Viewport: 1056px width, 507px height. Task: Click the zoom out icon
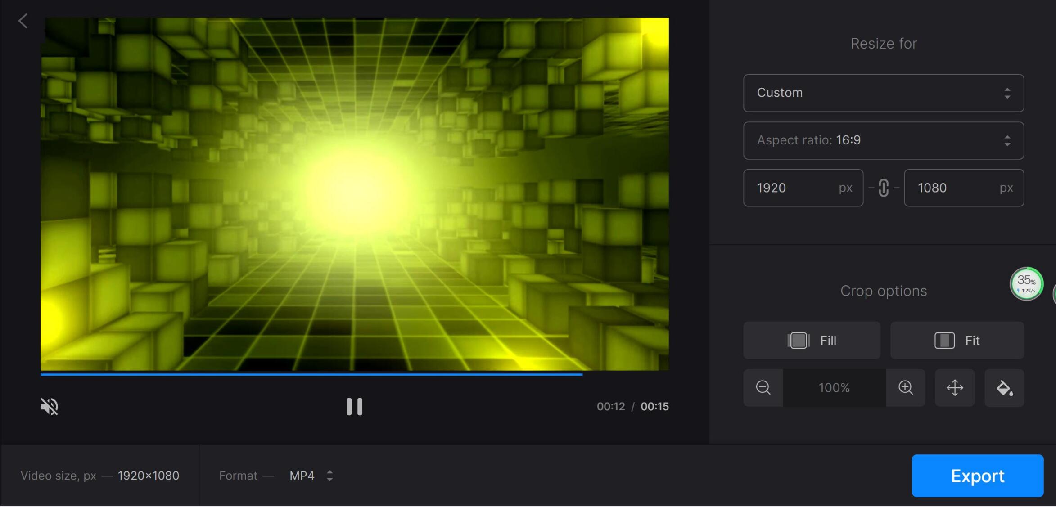click(x=763, y=387)
